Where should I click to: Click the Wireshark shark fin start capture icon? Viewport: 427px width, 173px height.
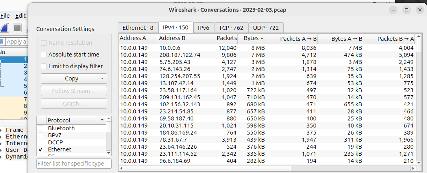[x=5, y=28]
